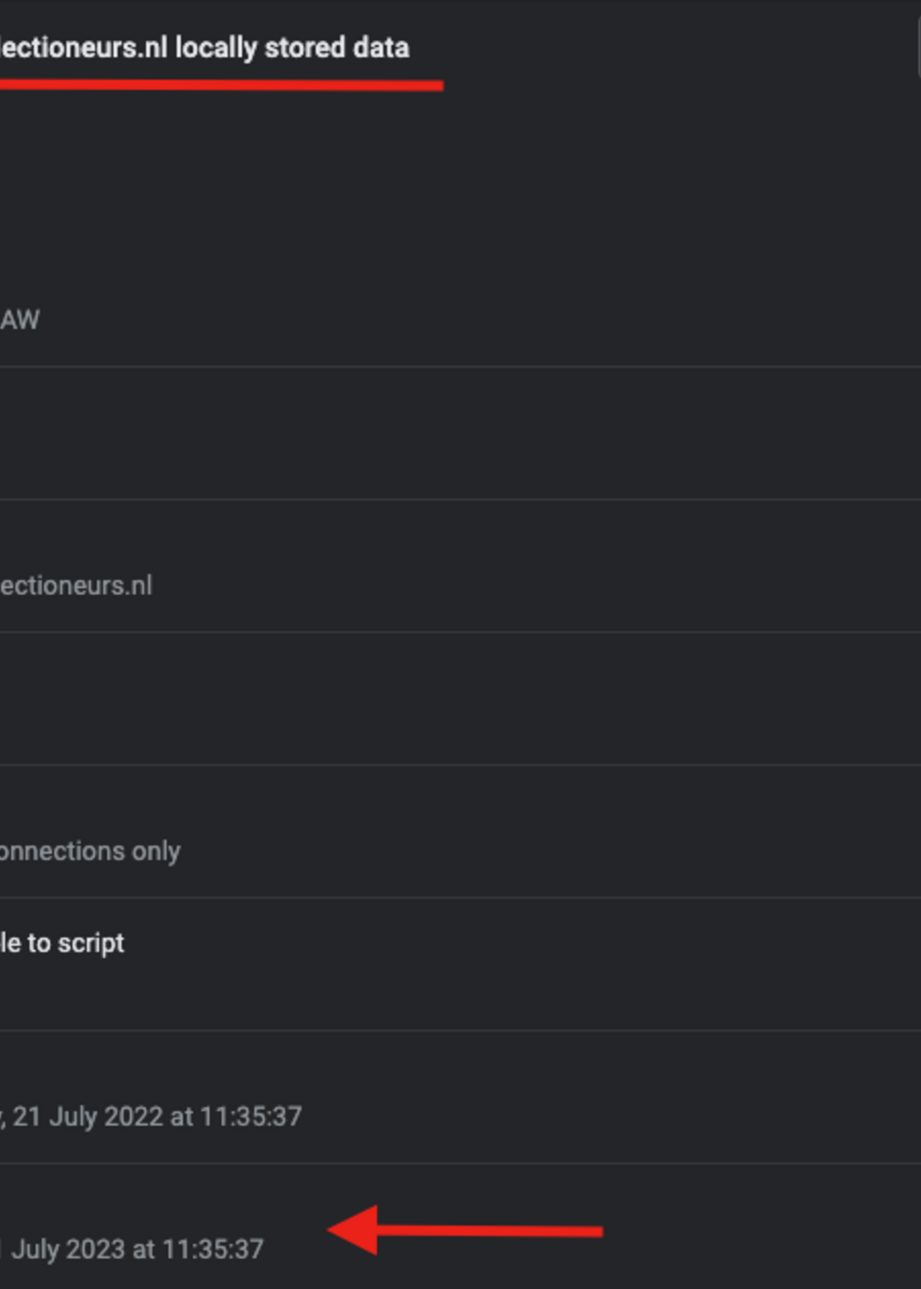Image resolution: width=921 pixels, height=1289 pixels.
Task: Click the empty row below the gray domain
Action: tap(454, 699)
